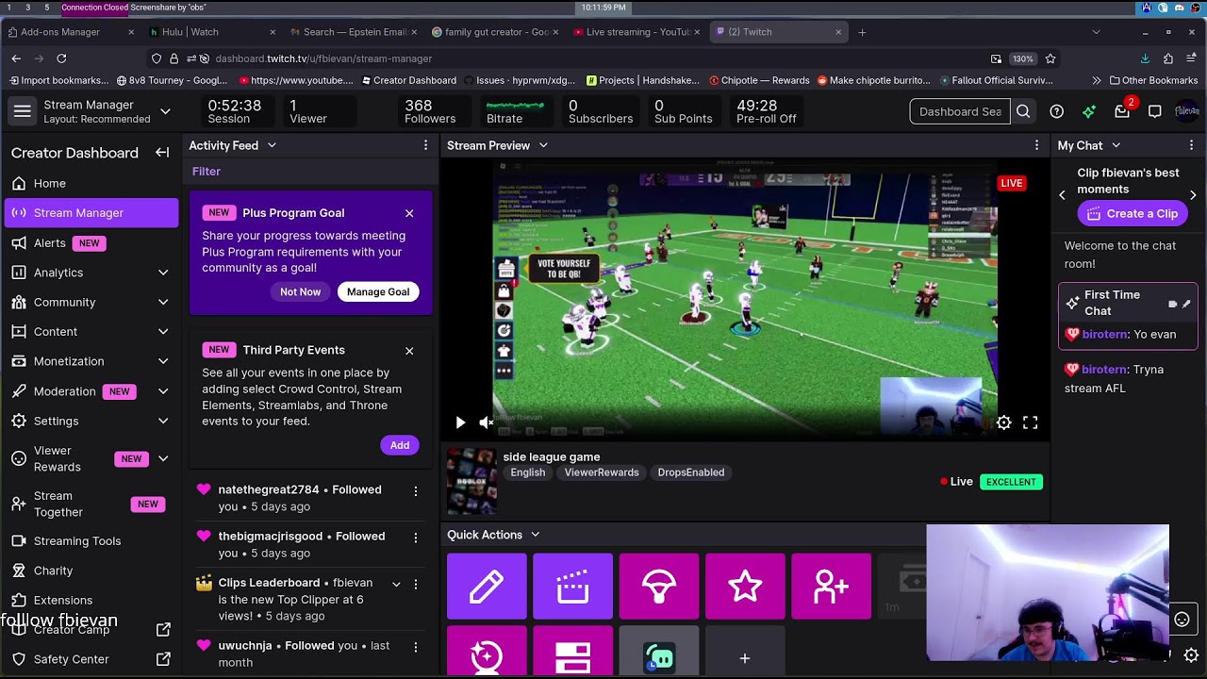Click the dashboard search magnifier icon
Screen dimensions: 1207x679
tap(1023, 111)
